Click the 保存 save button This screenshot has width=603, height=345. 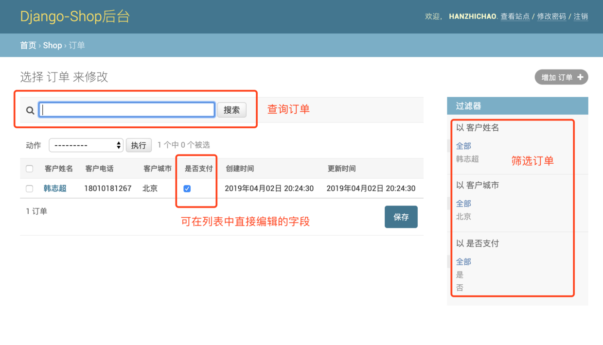(x=401, y=217)
